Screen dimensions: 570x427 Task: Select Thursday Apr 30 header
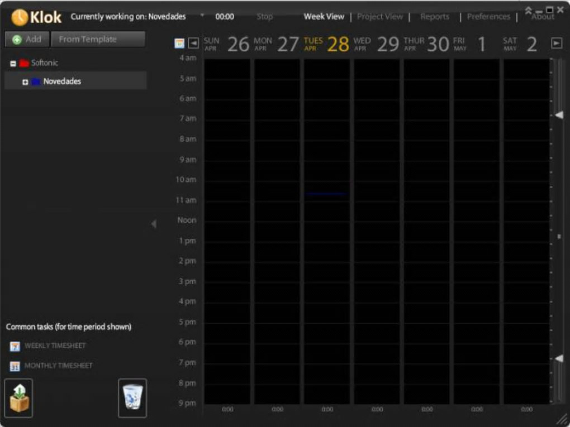point(426,44)
